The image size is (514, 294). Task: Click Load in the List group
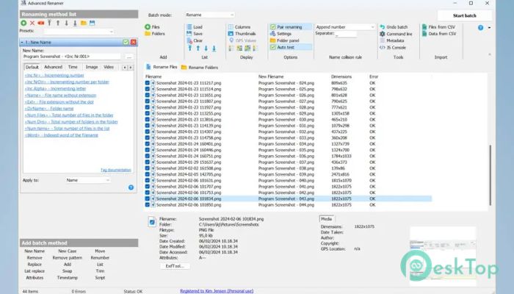[x=195, y=27]
